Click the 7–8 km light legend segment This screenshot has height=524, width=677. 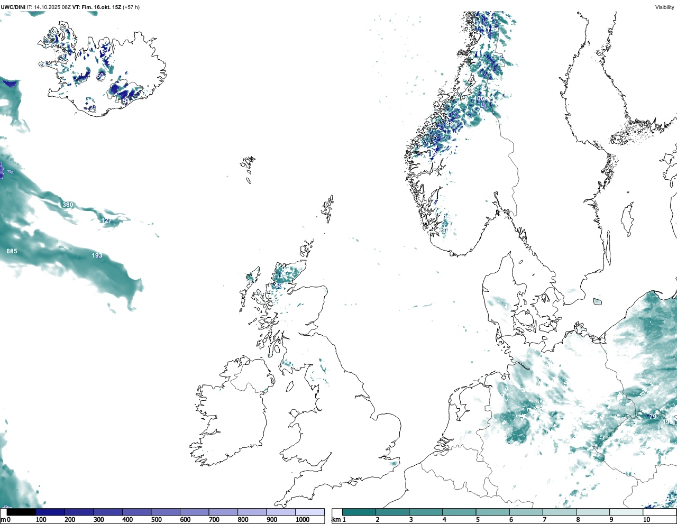(559, 512)
